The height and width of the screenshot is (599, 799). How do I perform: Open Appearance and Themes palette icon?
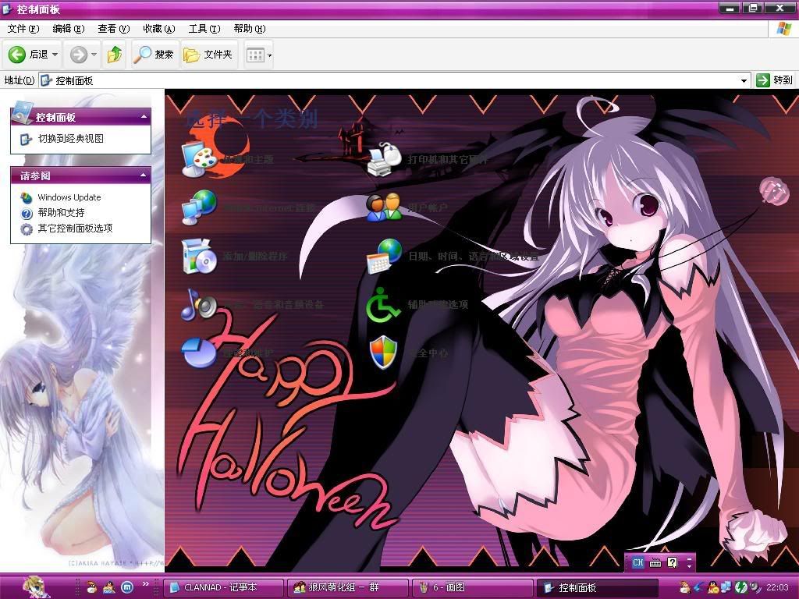coord(199,159)
